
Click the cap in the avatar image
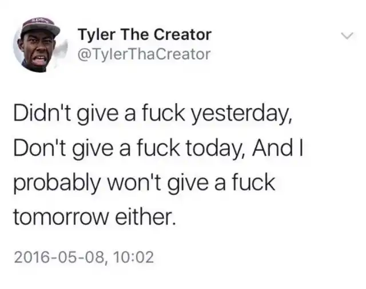[41, 26]
